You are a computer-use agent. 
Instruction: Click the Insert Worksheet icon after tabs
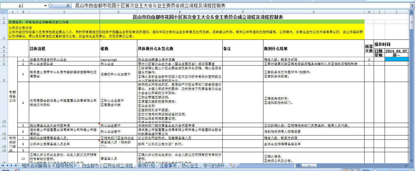pyautogui.click(x=232, y=166)
